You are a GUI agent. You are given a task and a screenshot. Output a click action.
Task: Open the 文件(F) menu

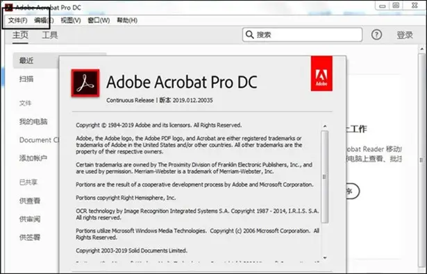17,20
